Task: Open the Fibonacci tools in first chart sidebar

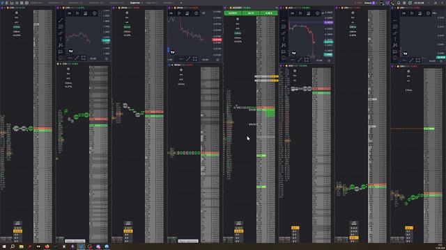Action: 61,26
